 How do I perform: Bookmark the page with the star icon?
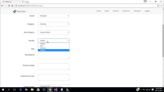158,6
